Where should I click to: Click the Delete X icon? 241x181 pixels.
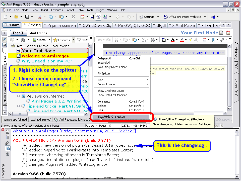point(73,17)
